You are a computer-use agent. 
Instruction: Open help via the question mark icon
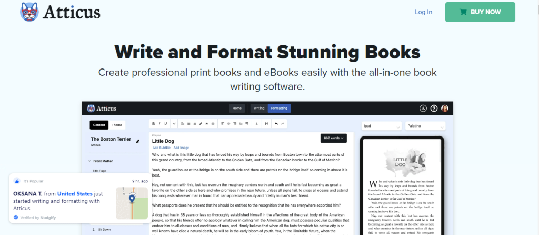[434, 109]
